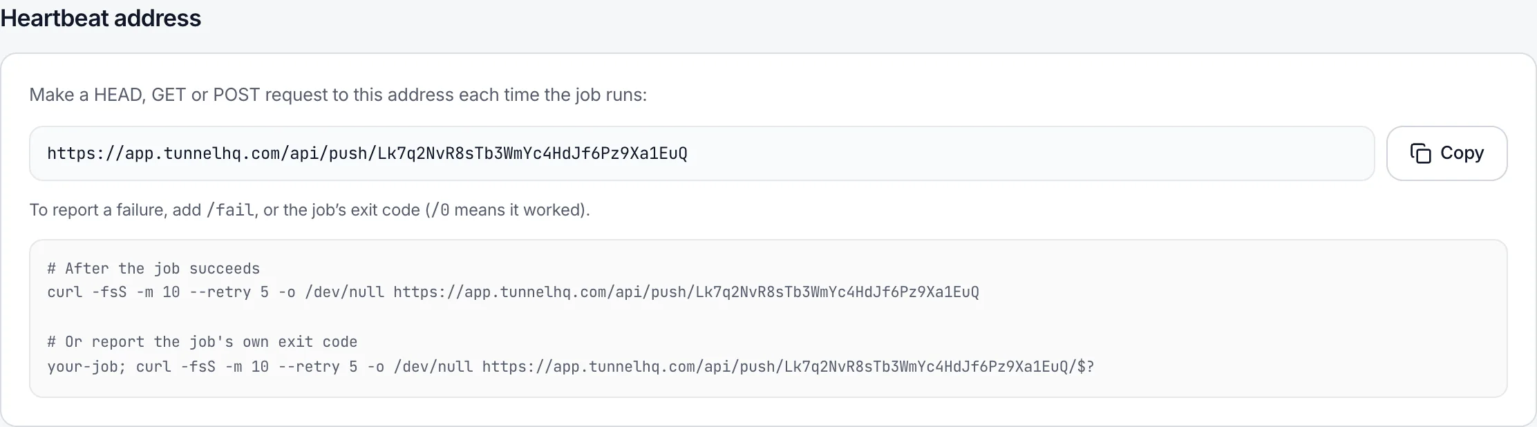Click the 'To report a failure' help text
The width and height of the screenshot is (1537, 427).
pyautogui.click(x=310, y=209)
